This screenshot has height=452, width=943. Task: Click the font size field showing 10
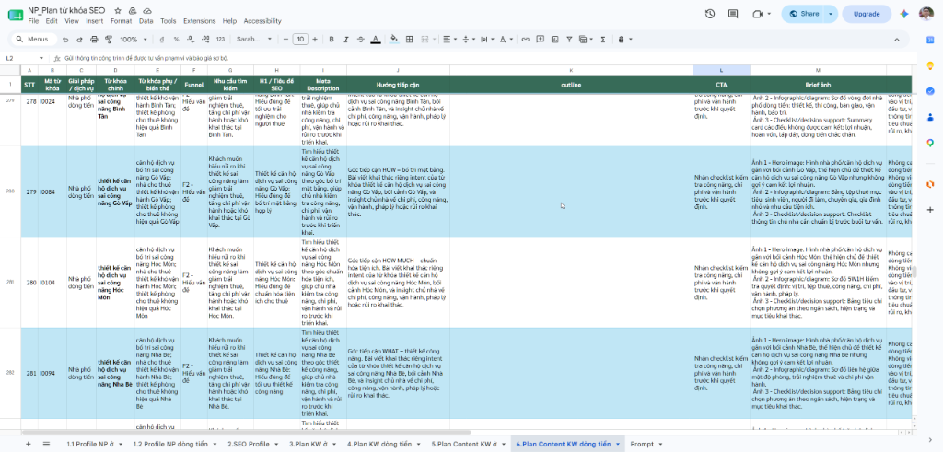click(x=300, y=39)
